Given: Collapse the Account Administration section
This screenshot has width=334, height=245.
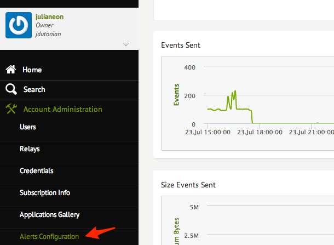Looking at the screenshot, I should click(62, 109).
